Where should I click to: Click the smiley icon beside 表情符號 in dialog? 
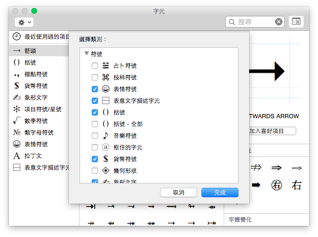[x=105, y=89]
